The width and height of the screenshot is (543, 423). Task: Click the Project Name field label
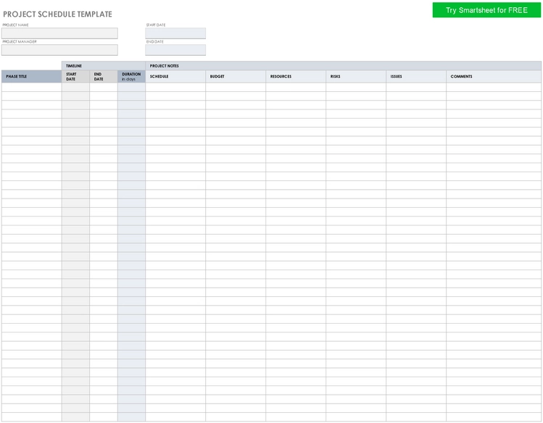coord(15,25)
